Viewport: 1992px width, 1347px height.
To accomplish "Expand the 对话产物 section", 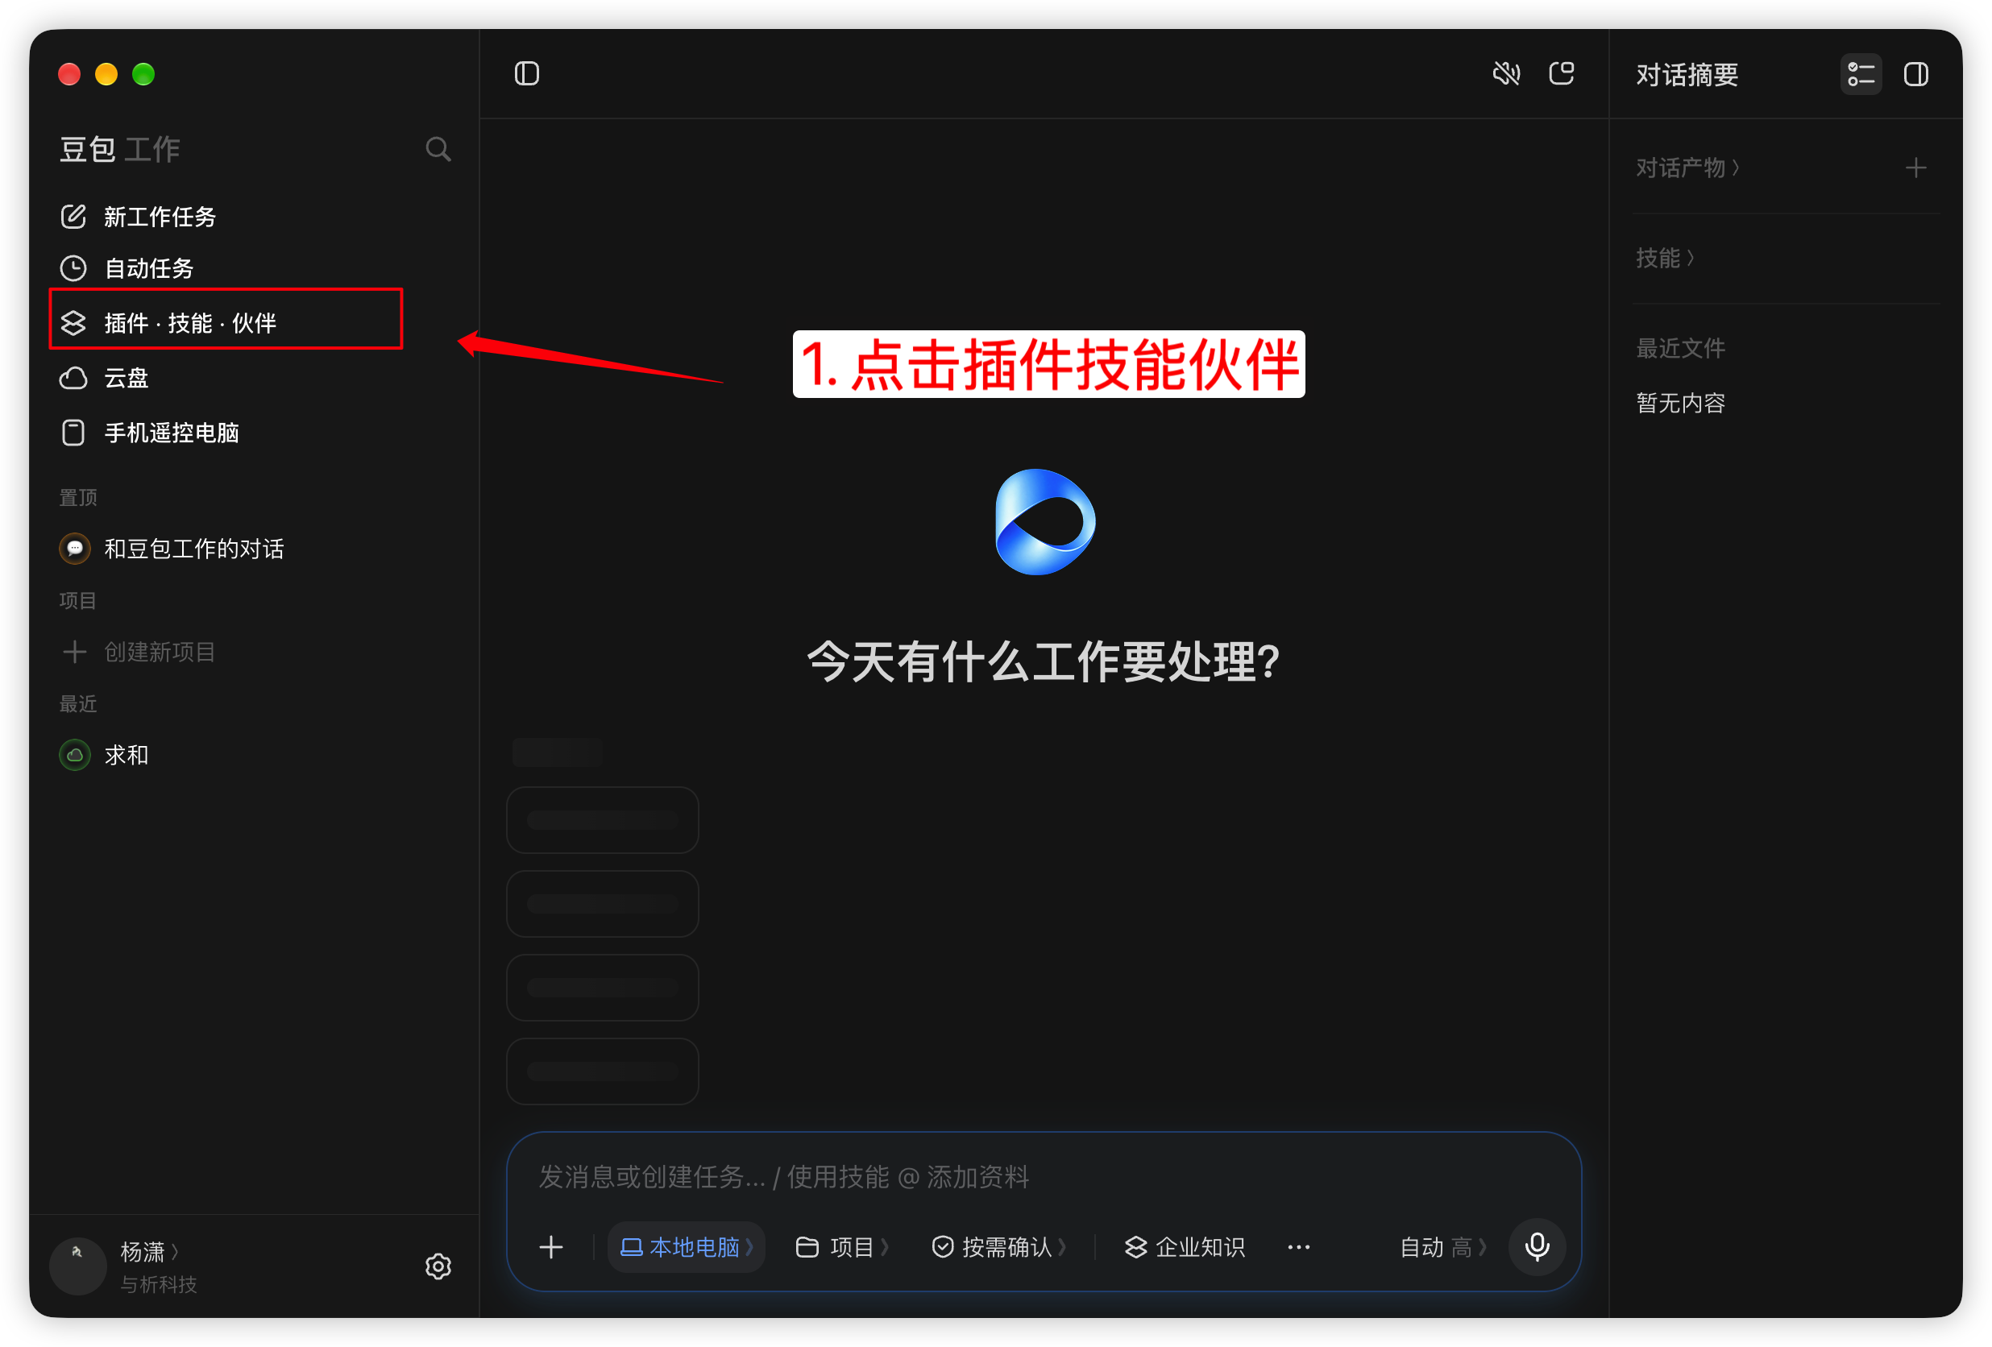I will point(1687,168).
